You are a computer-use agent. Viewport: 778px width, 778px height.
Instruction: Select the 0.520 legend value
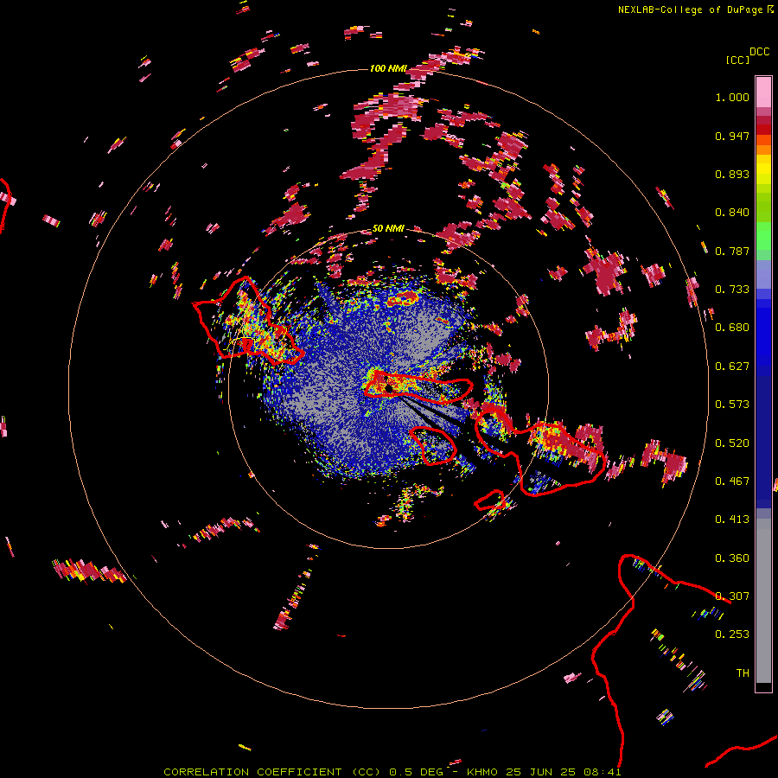[x=732, y=443]
